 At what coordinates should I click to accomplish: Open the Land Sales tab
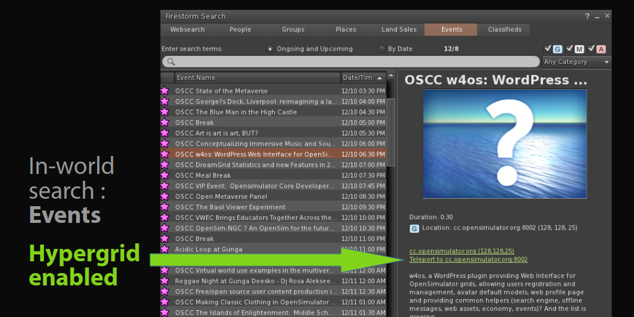[399, 30]
